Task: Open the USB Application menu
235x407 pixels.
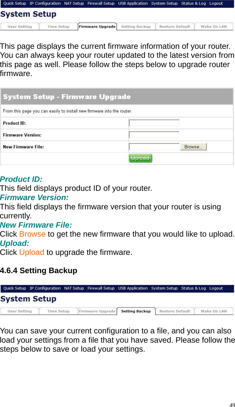Action: tap(133, 3)
